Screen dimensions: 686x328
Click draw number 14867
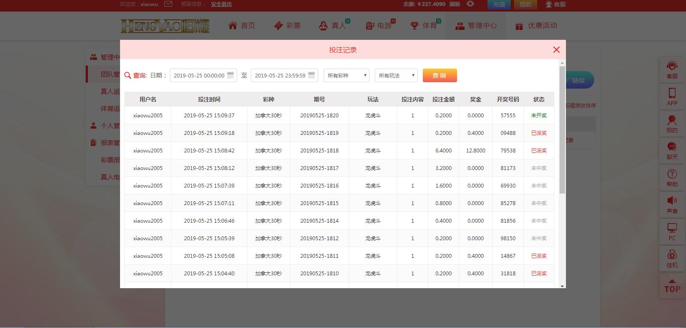(508, 256)
